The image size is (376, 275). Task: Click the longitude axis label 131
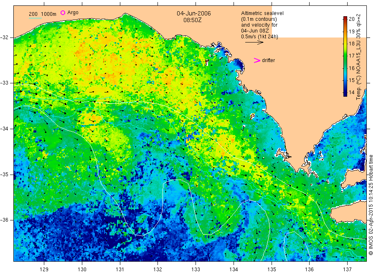[x=120, y=269]
